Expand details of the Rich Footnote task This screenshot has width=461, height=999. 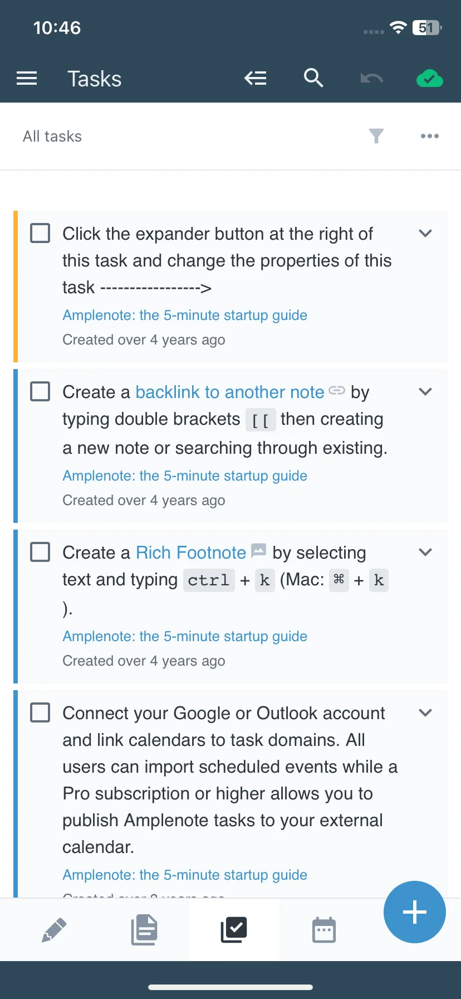point(425,552)
